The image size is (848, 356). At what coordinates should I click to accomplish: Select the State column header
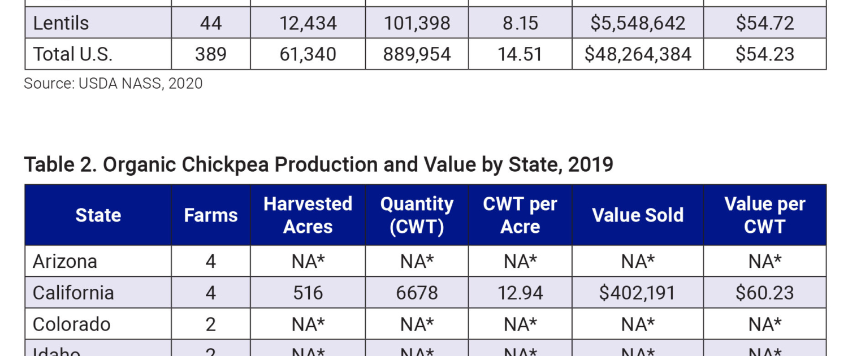click(98, 215)
